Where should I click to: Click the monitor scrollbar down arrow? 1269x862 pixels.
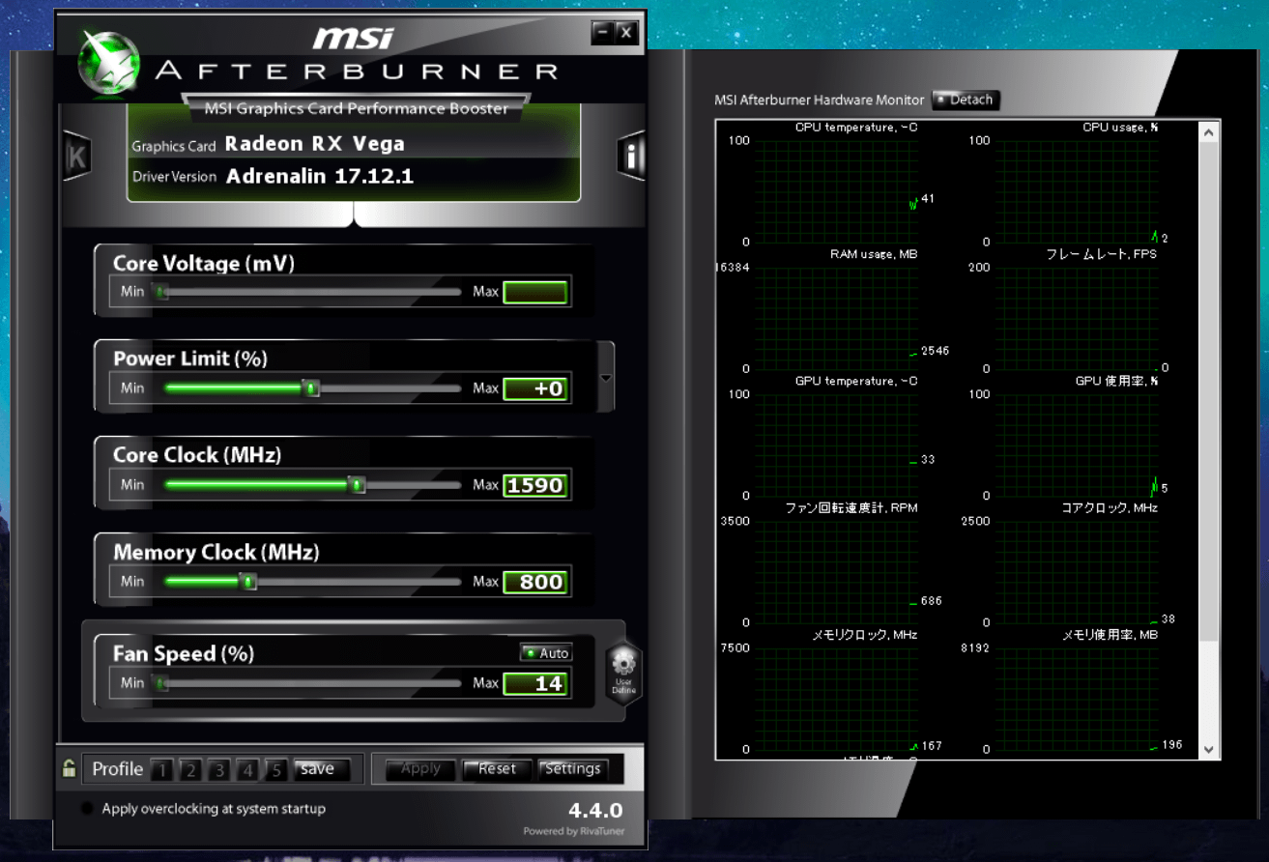tap(1208, 749)
